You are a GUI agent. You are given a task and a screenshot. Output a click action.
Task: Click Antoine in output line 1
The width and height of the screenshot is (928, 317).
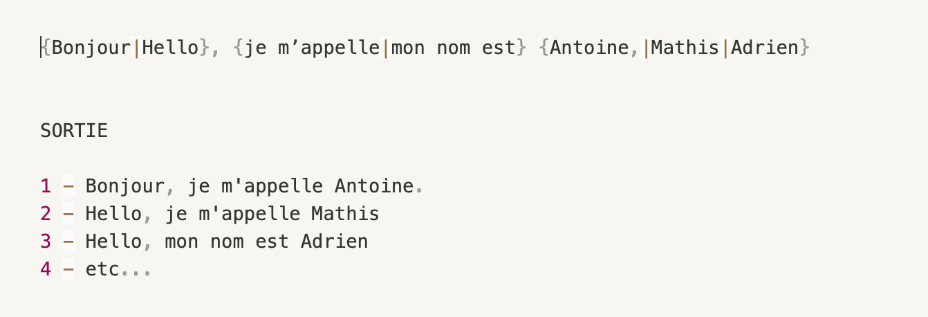pos(374,186)
